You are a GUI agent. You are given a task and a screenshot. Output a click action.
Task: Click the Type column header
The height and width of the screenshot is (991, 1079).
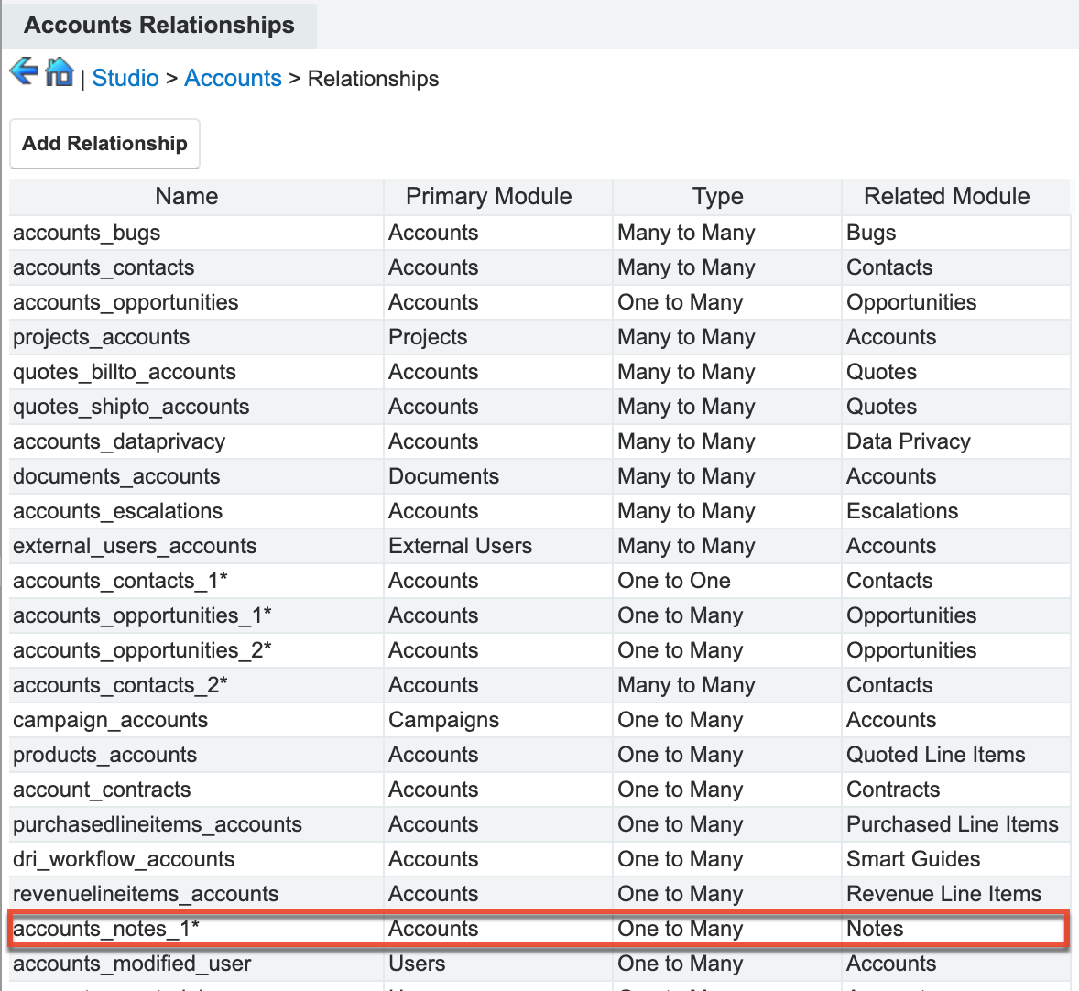coord(717,197)
